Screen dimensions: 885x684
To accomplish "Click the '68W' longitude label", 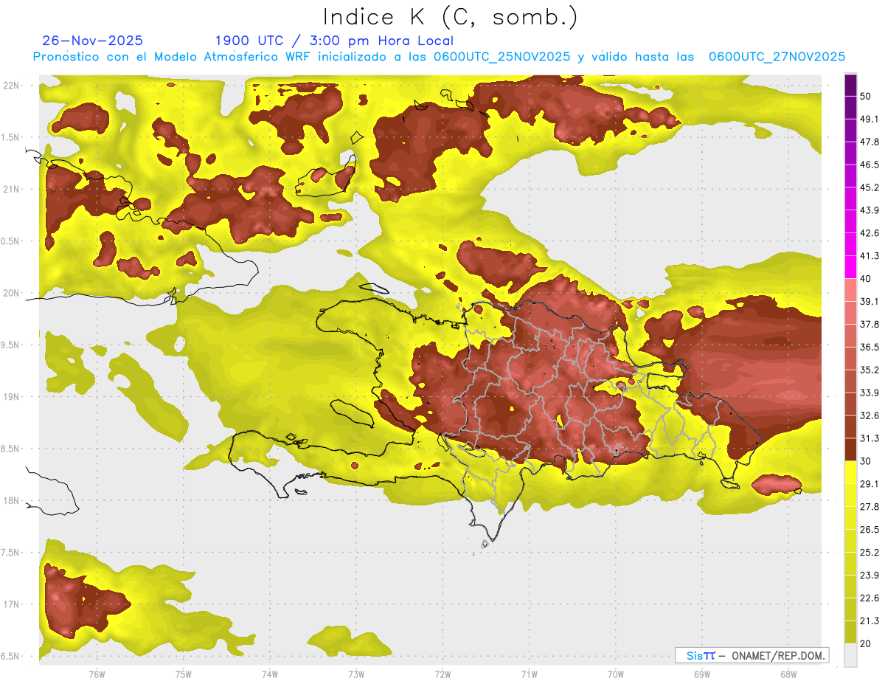I will 788,674.
